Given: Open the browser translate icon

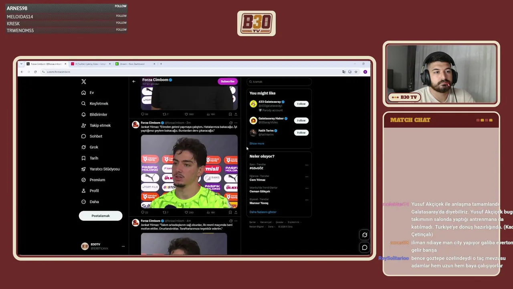Looking at the screenshot, I should pyautogui.click(x=344, y=72).
